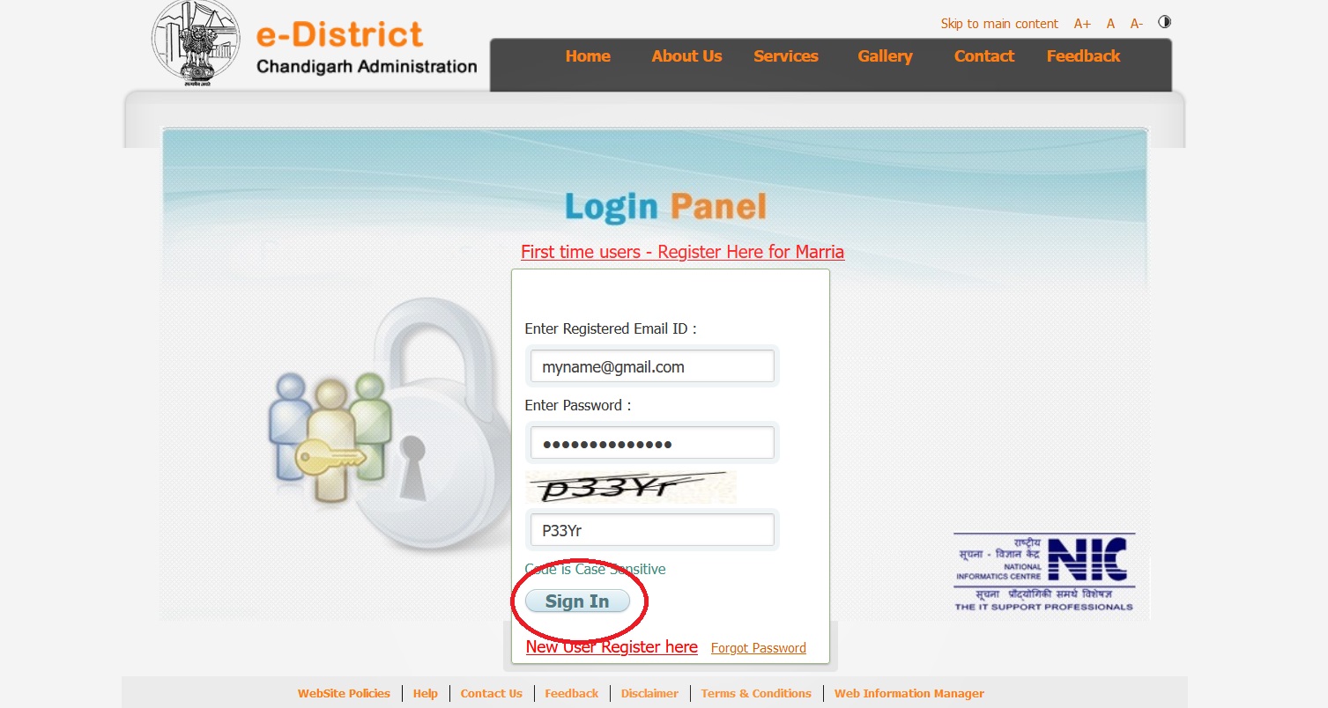Viewport: 1328px width, 708px height.
Task: Focus the password input field
Action: 652,443
